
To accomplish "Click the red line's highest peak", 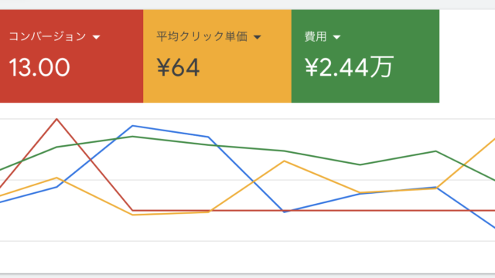I will point(56,119).
